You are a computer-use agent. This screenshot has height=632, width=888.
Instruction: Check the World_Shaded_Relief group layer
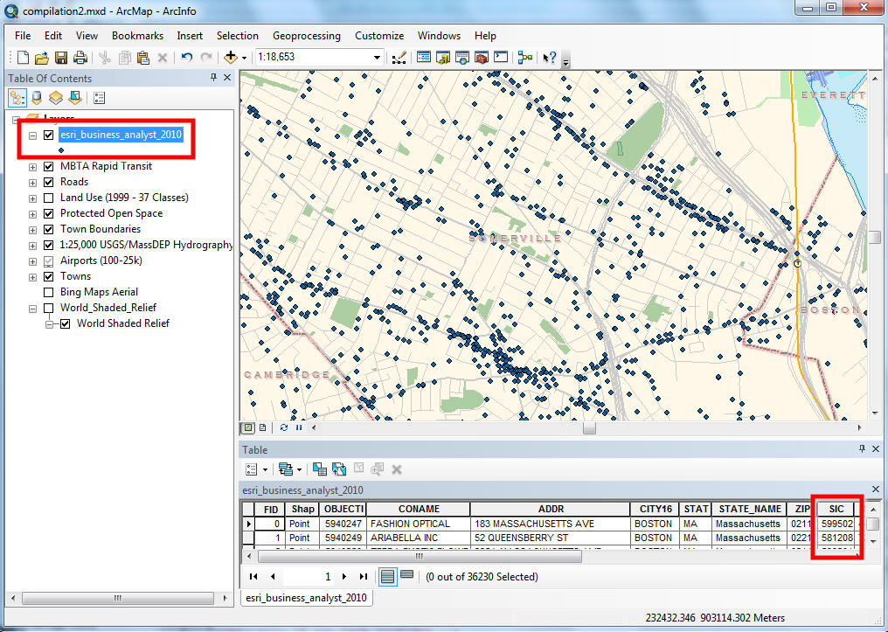[x=49, y=308]
